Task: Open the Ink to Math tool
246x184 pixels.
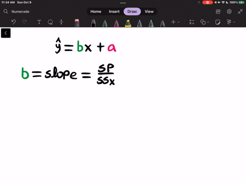Action: tap(192, 22)
